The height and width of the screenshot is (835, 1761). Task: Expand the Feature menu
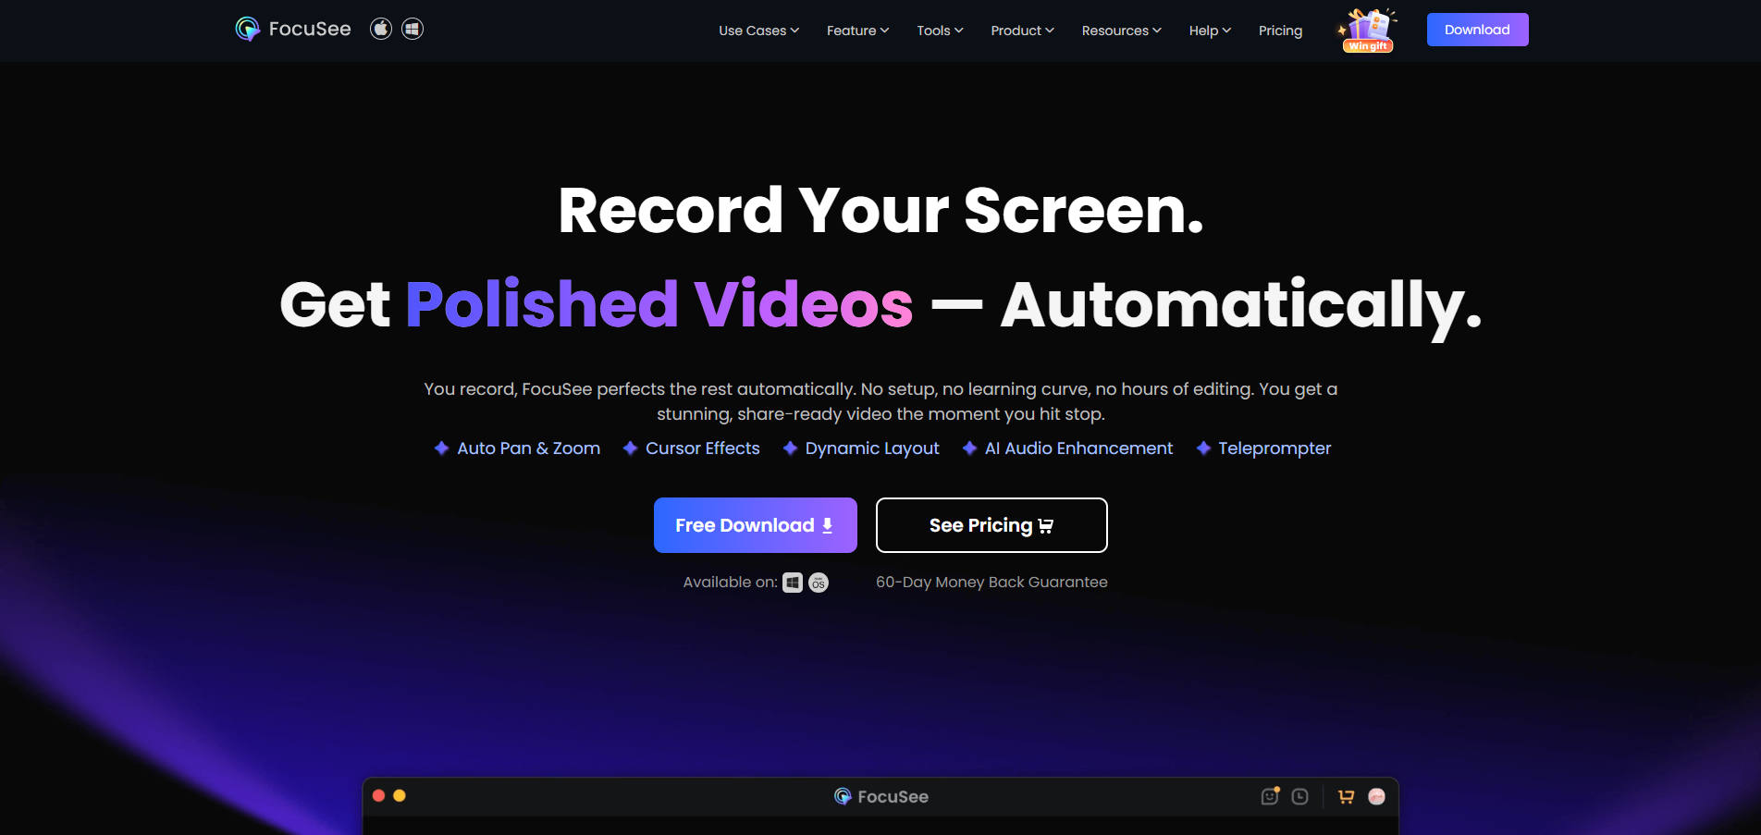tap(857, 31)
